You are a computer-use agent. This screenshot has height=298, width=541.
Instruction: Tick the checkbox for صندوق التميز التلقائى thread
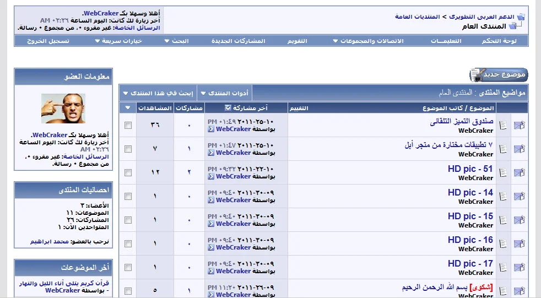[x=128, y=126]
